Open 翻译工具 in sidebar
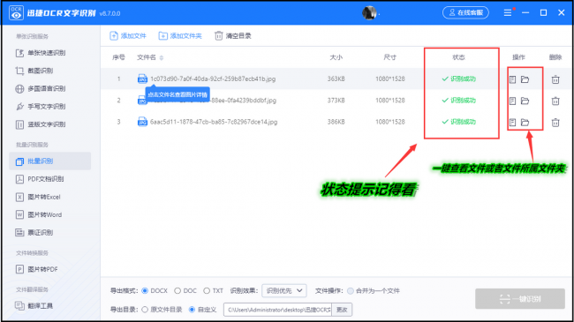The height and width of the screenshot is (322, 574). click(34, 305)
